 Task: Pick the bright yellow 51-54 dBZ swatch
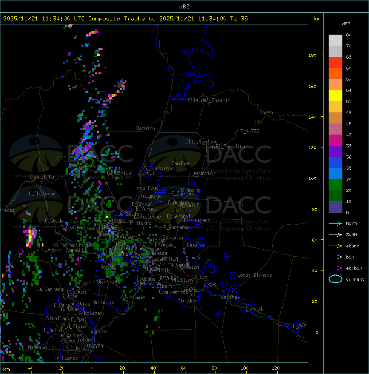[x=335, y=96]
